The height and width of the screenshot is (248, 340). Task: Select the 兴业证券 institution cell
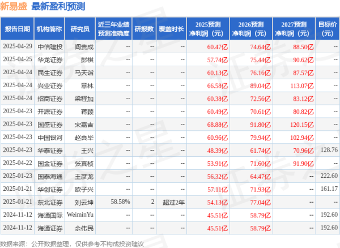pos(50,85)
